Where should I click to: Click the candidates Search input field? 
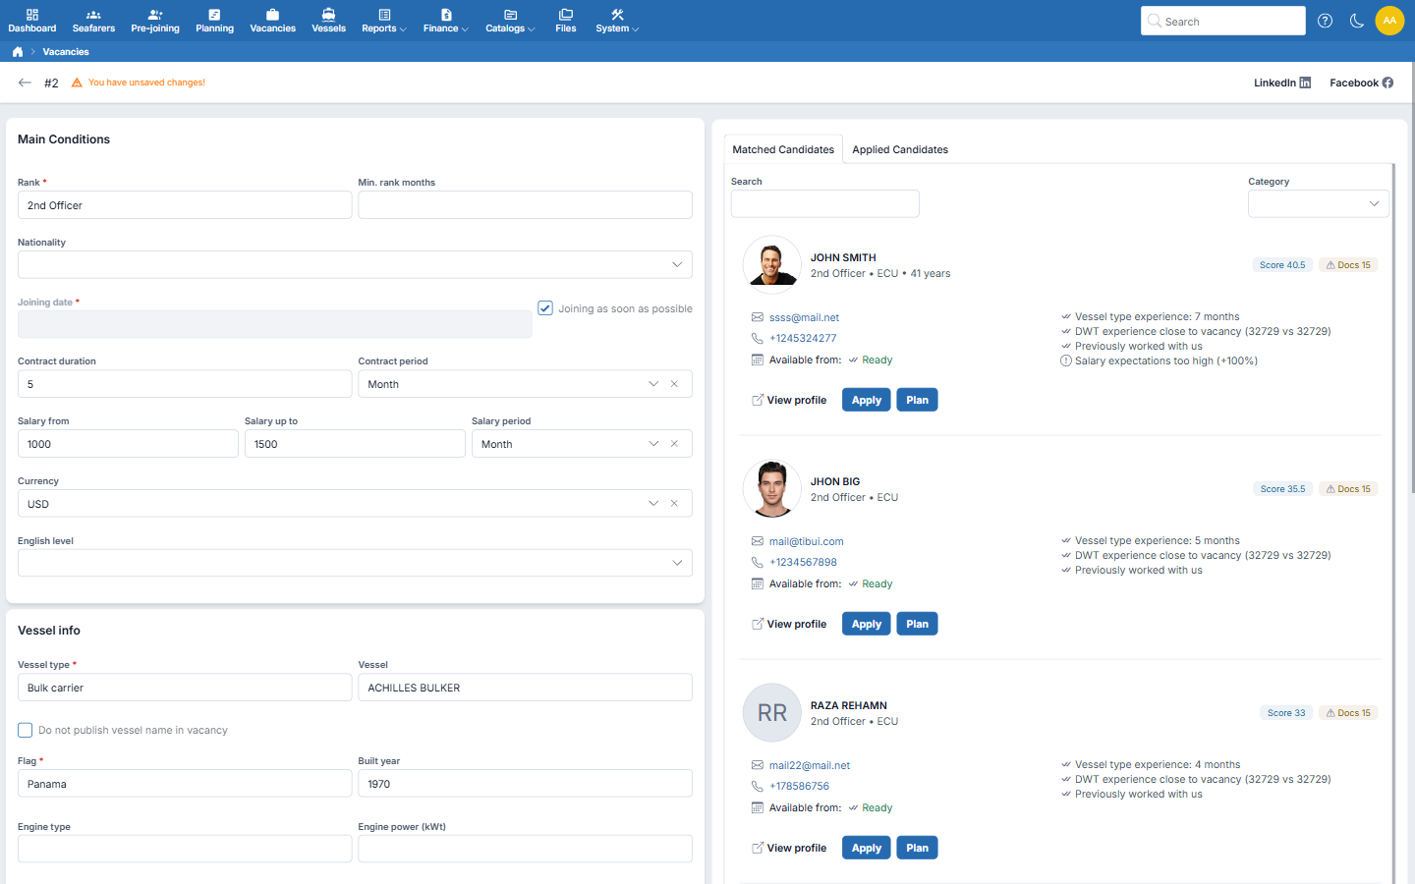click(825, 203)
